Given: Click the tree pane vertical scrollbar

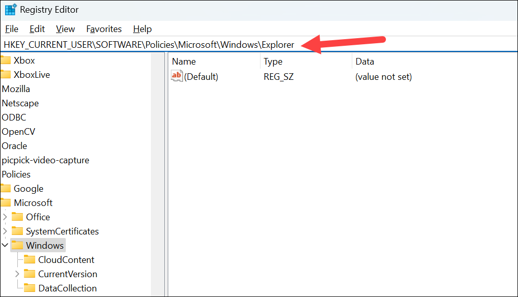Looking at the screenshot, I should click(158, 174).
